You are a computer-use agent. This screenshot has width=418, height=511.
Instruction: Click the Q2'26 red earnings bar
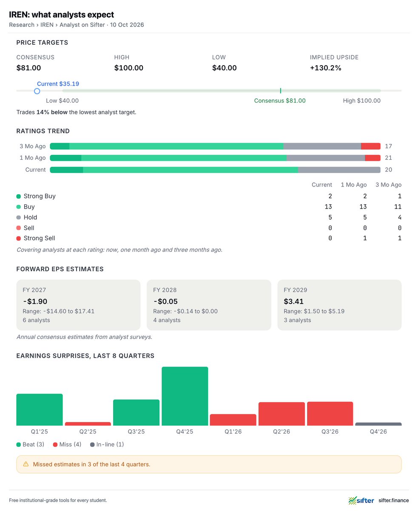282,414
